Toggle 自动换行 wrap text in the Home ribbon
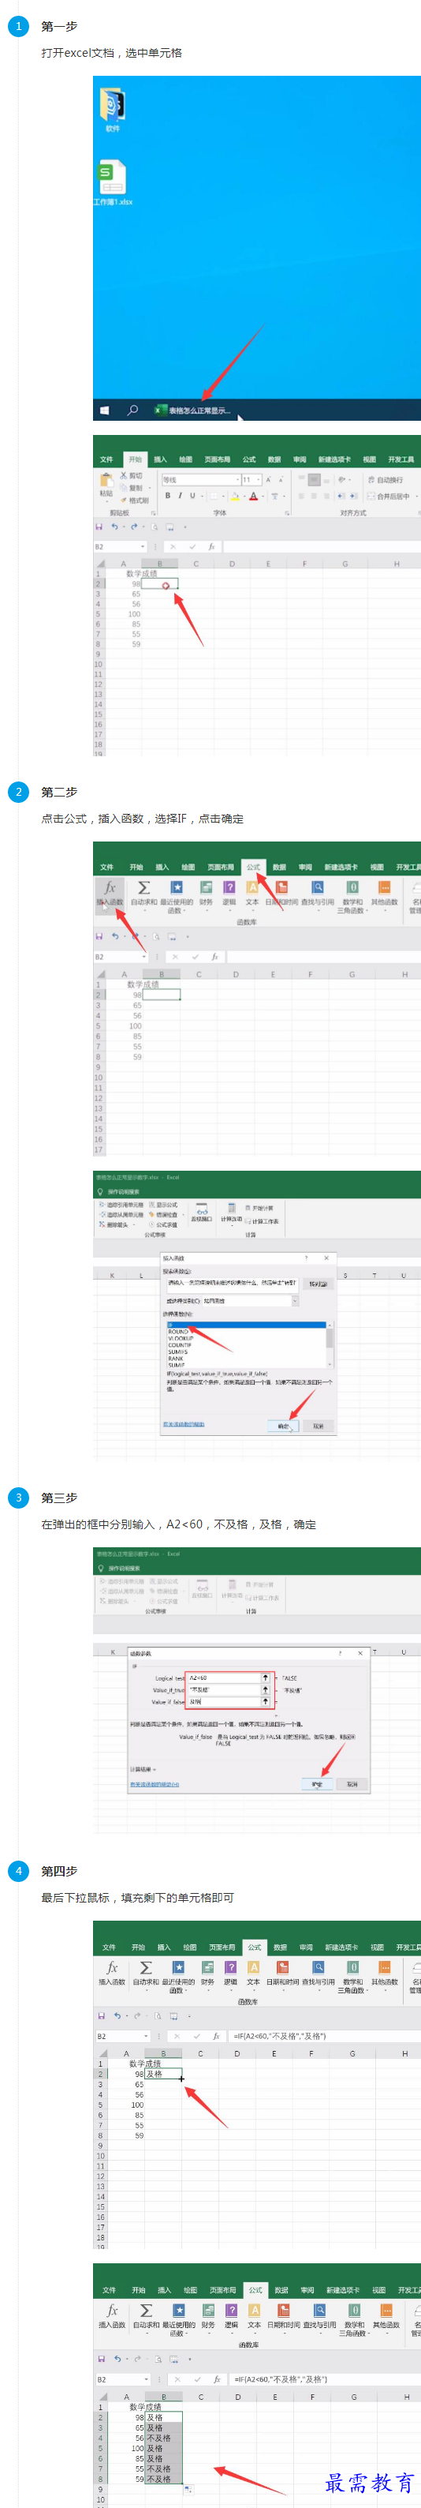This screenshot has height=2508, width=421. (x=385, y=480)
